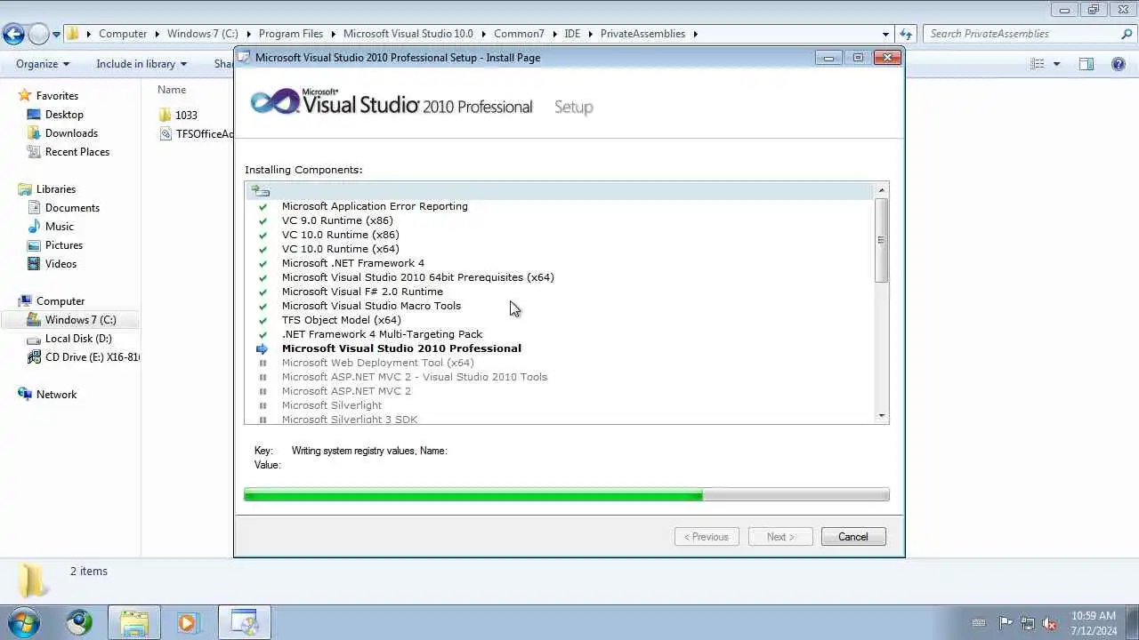This screenshot has width=1139, height=640.
Task: Open the Windows Media Player taskbar icon
Action: (188, 623)
